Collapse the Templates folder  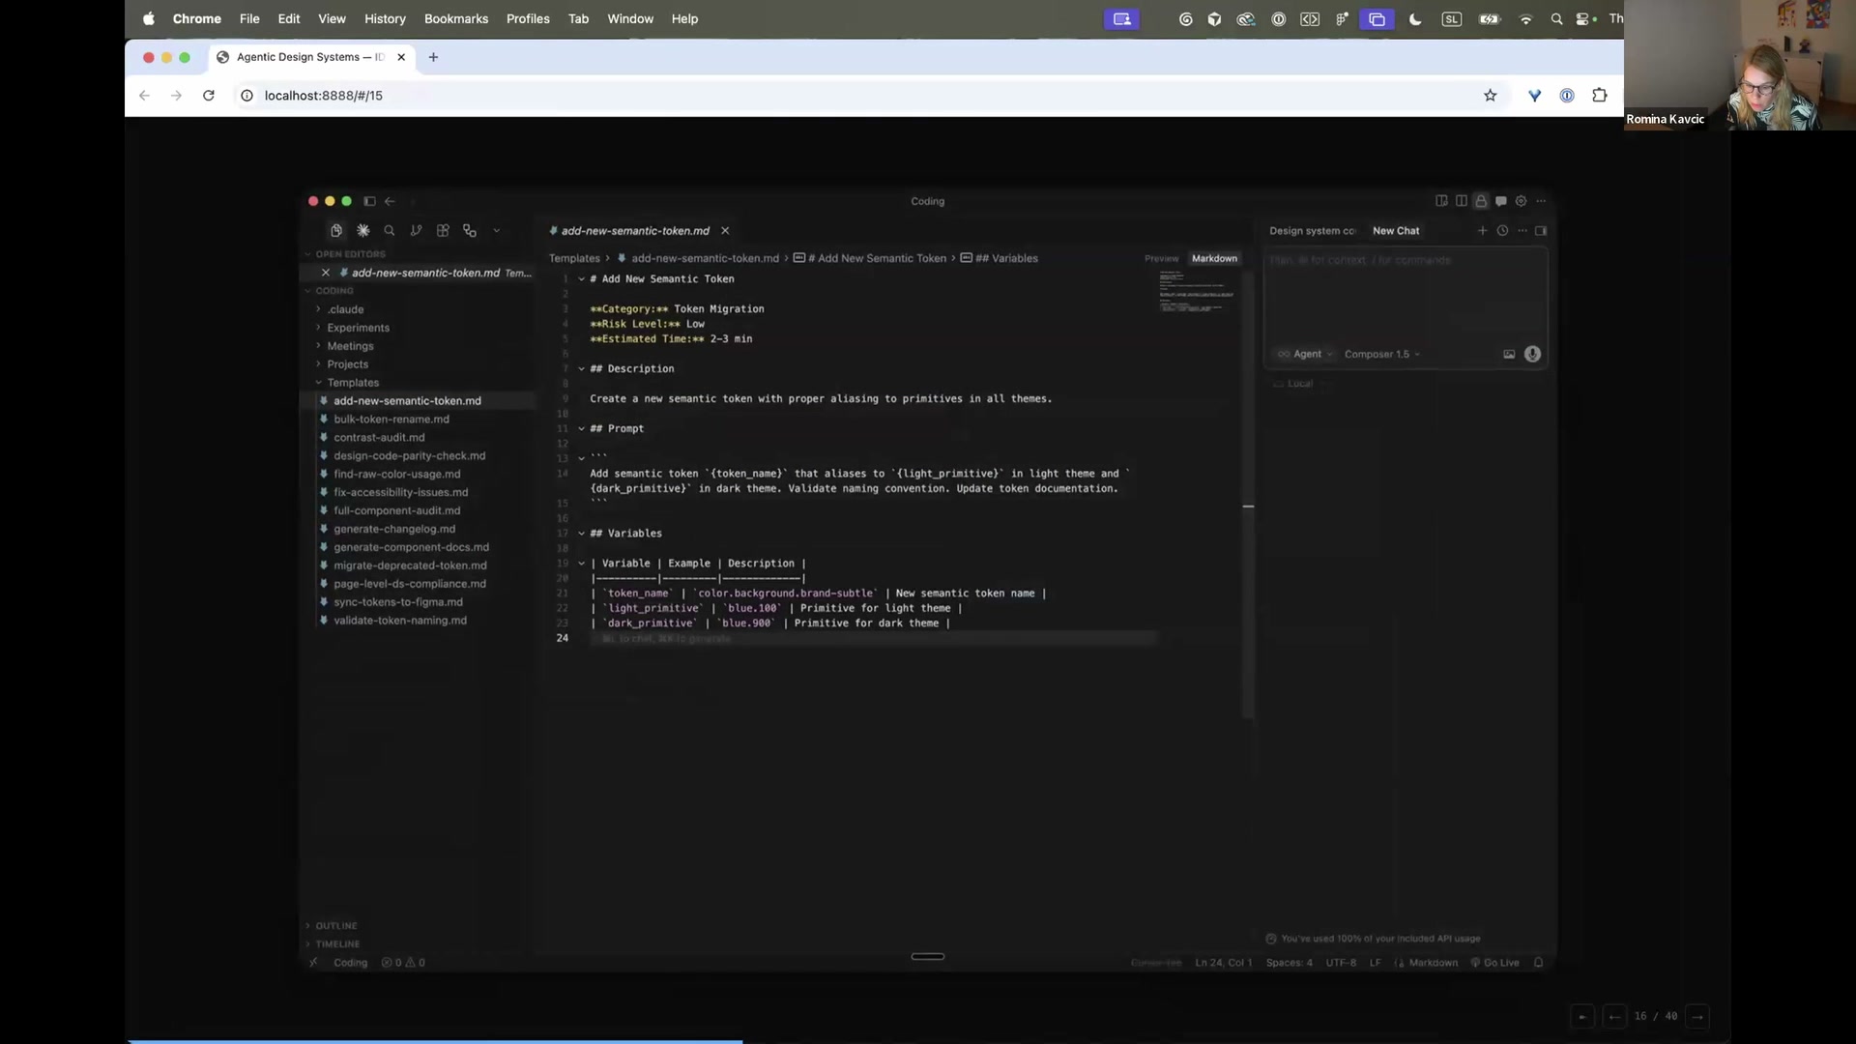[352, 383]
